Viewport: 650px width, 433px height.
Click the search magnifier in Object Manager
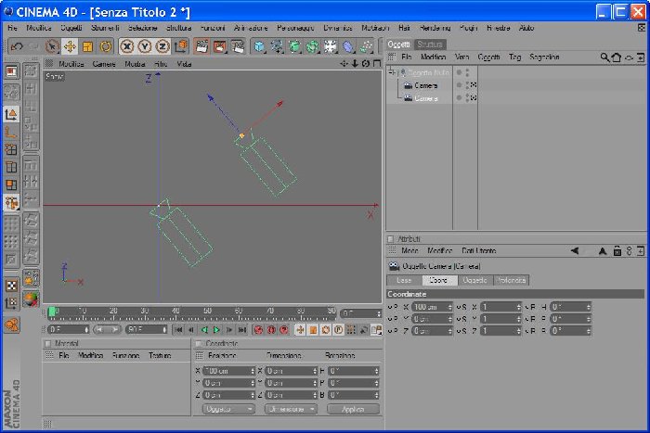[x=604, y=57]
